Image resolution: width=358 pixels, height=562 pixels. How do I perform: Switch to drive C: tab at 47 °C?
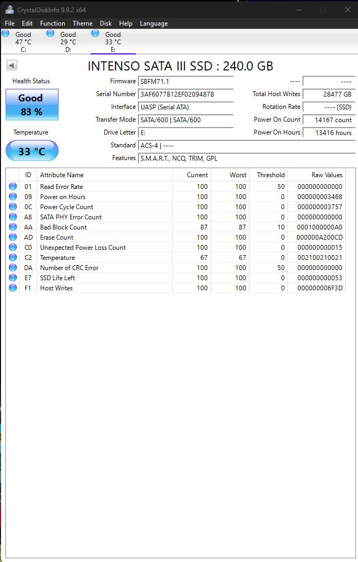click(23, 42)
